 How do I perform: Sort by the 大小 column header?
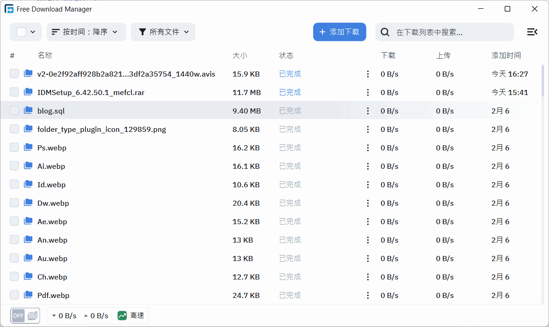[x=240, y=55]
